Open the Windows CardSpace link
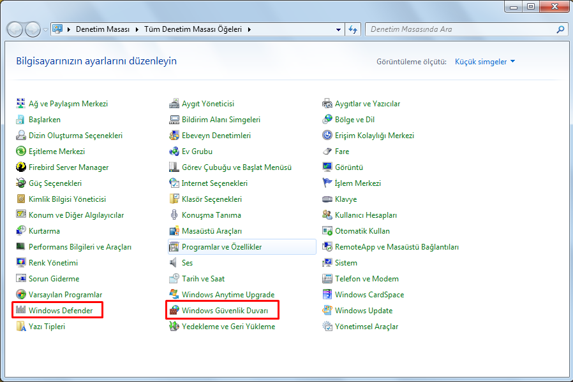The image size is (573, 382). pyautogui.click(x=369, y=295)
